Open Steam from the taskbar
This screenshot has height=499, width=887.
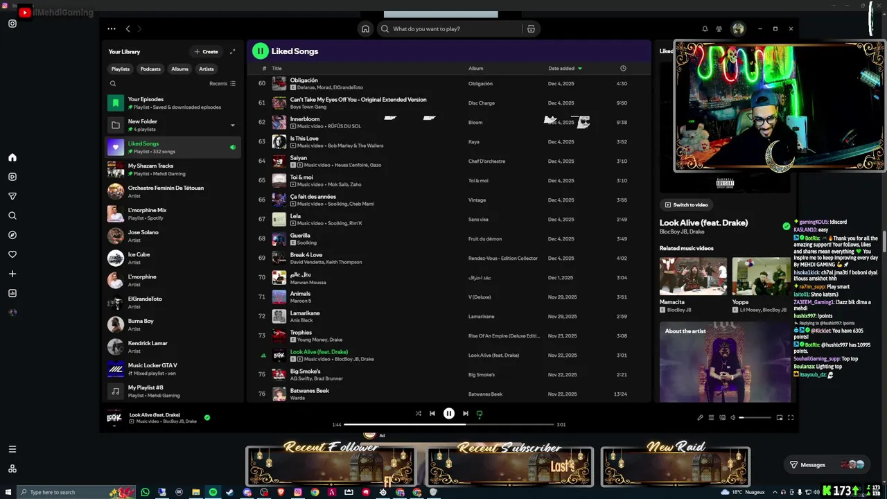coord(230,492)
